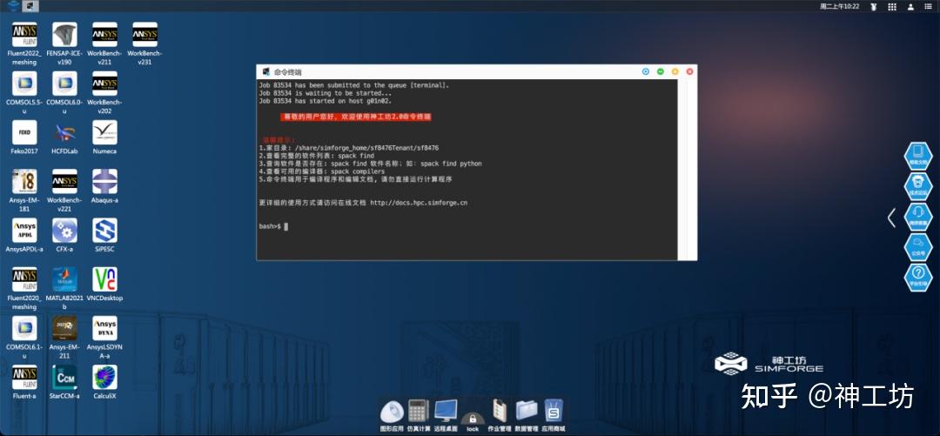Open the AnsysAPDL-a icon
This screenshot has width=940, height=436.
coord(24,231)
